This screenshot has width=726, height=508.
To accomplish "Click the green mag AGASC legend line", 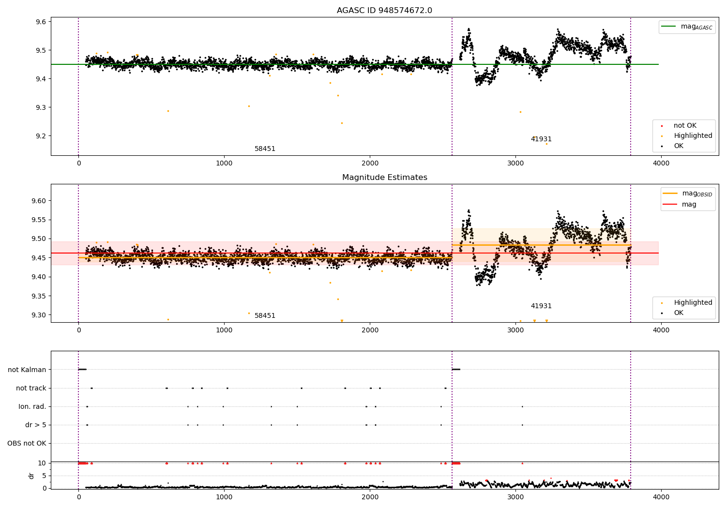I will coord(669,27).
